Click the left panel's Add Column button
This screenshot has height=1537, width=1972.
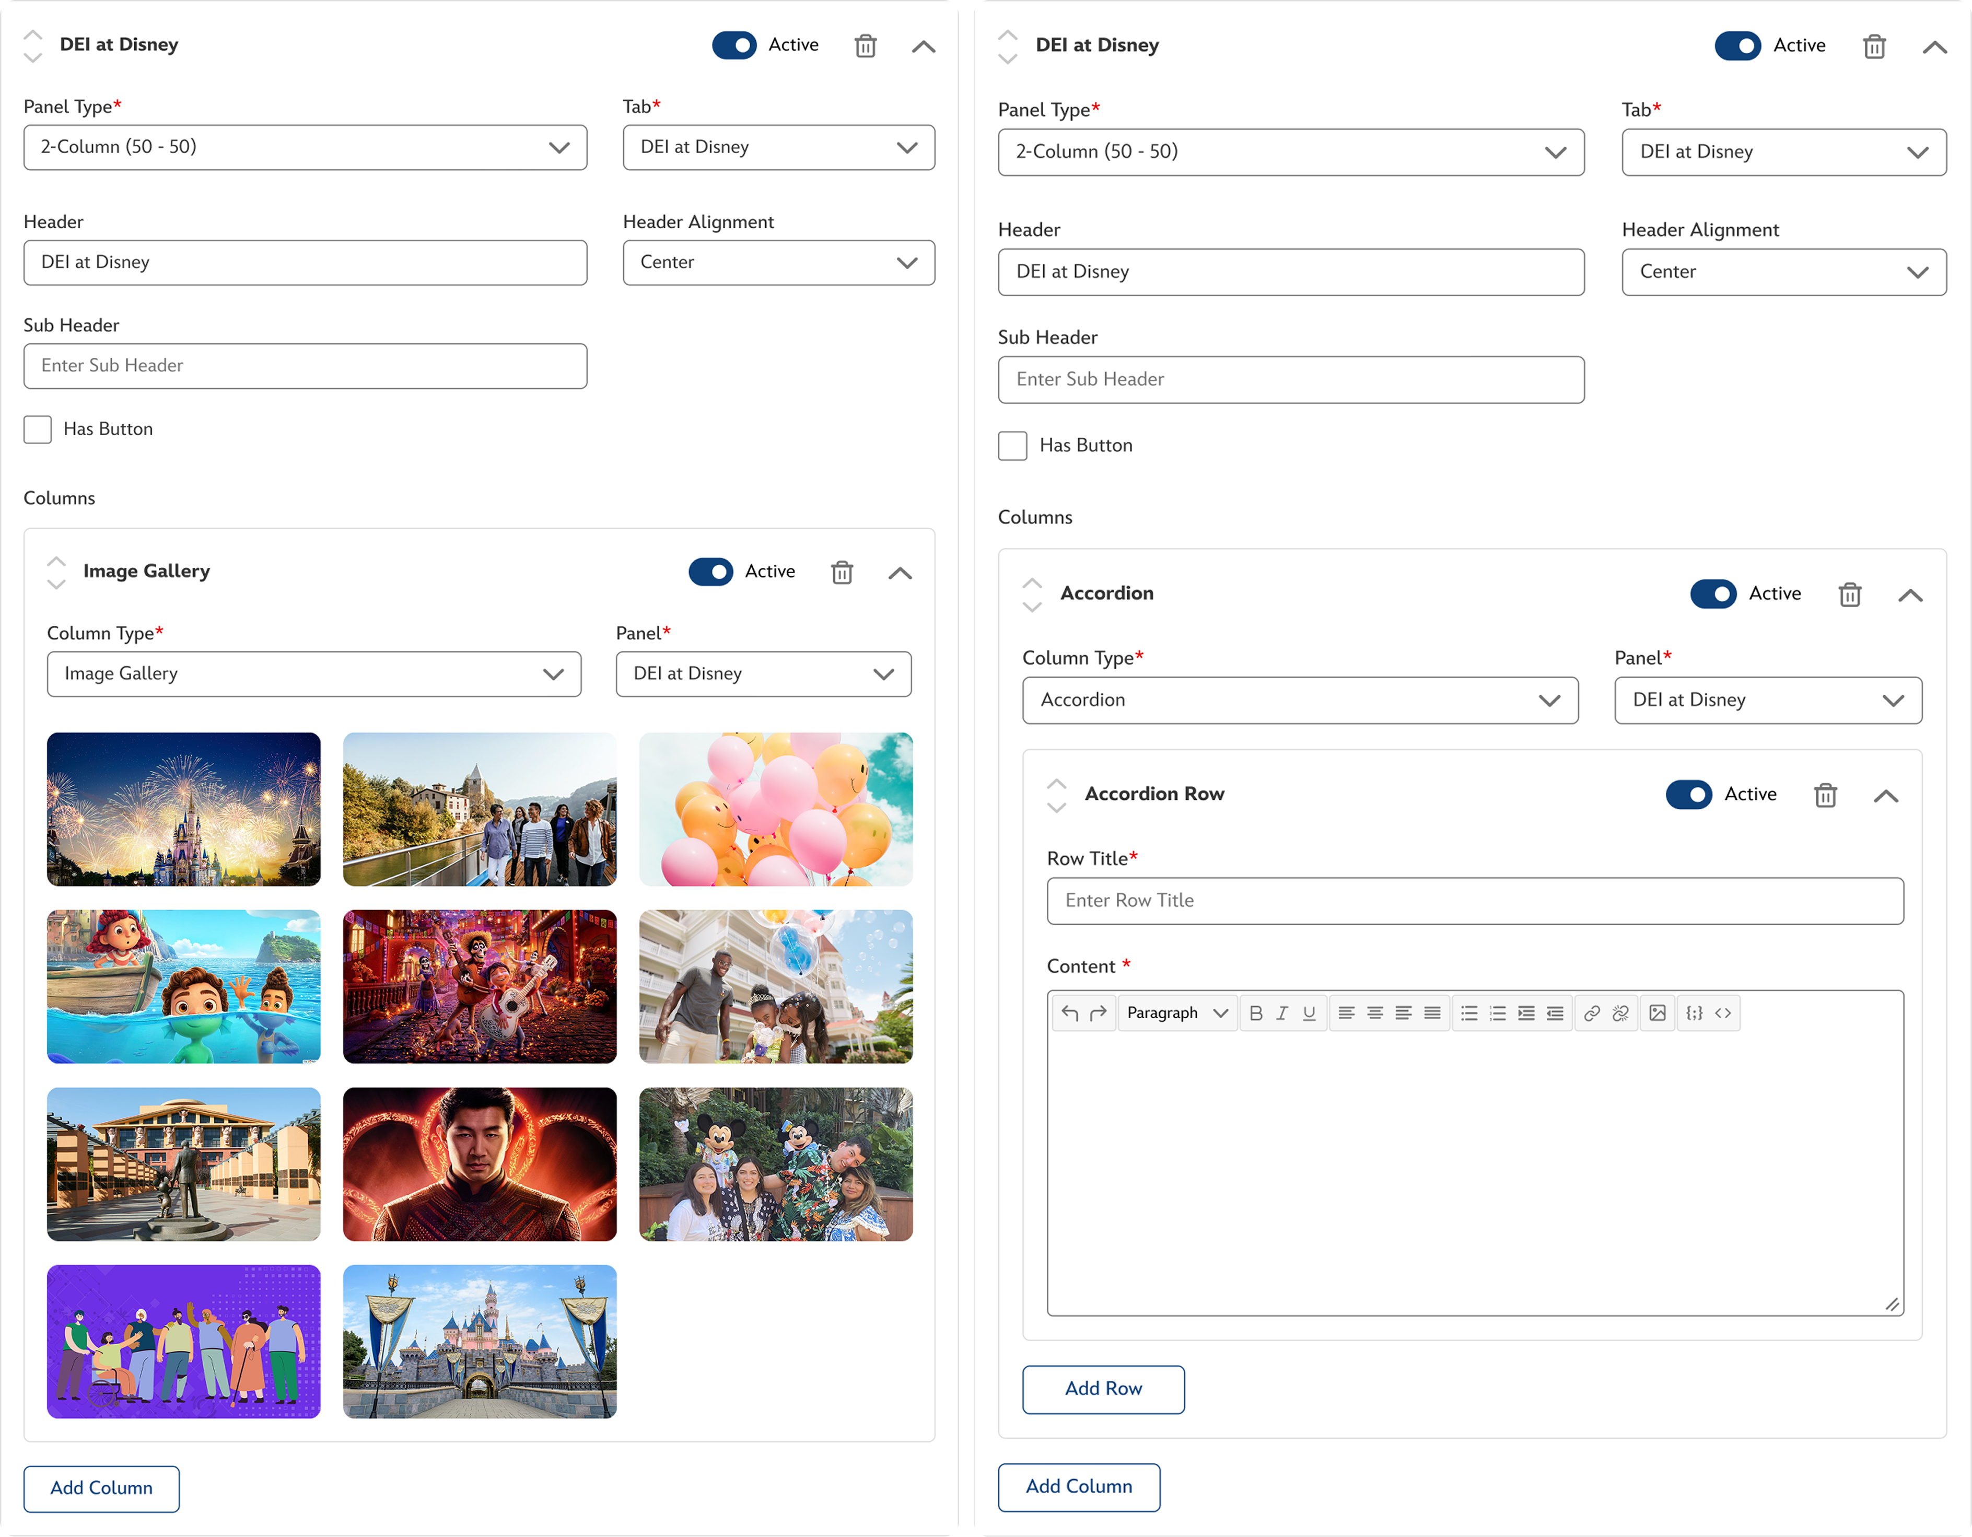coord(101,1488)
